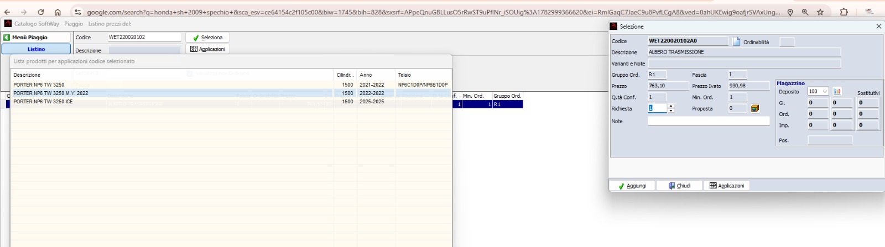885x247 pixels.
Task: Click the Sostitutivi value in Ord. row
Action: tap(867, 114)
